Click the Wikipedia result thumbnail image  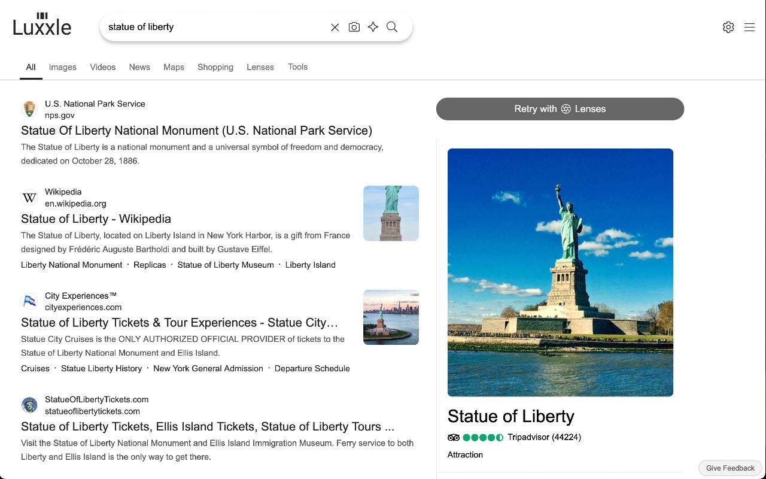coord(391,213)
